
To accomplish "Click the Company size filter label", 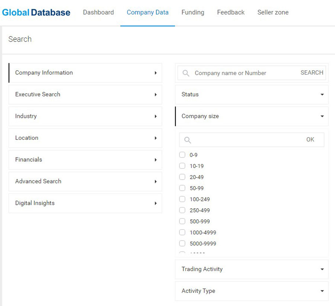I will click(200, 116).
